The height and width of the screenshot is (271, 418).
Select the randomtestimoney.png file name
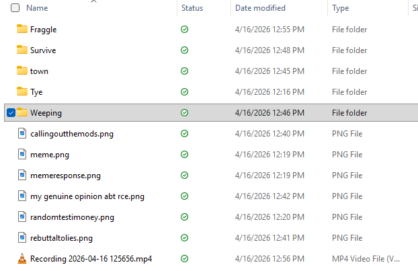[72, 217]
